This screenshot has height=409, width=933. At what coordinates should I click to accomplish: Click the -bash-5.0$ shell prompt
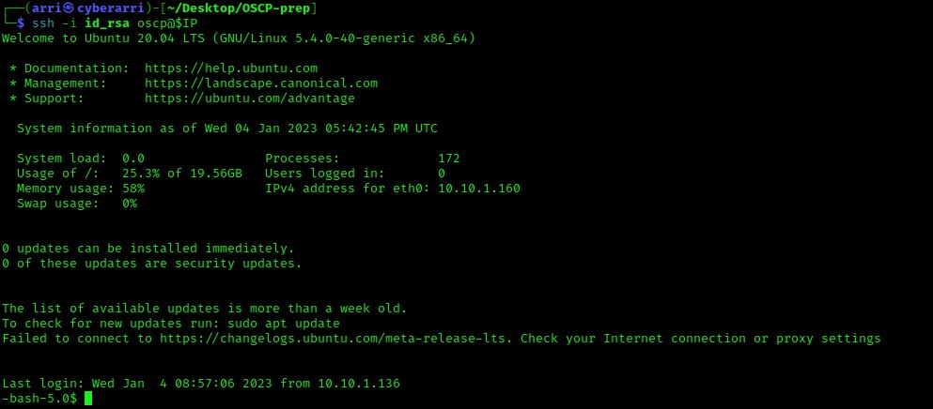tap(39, 399)
